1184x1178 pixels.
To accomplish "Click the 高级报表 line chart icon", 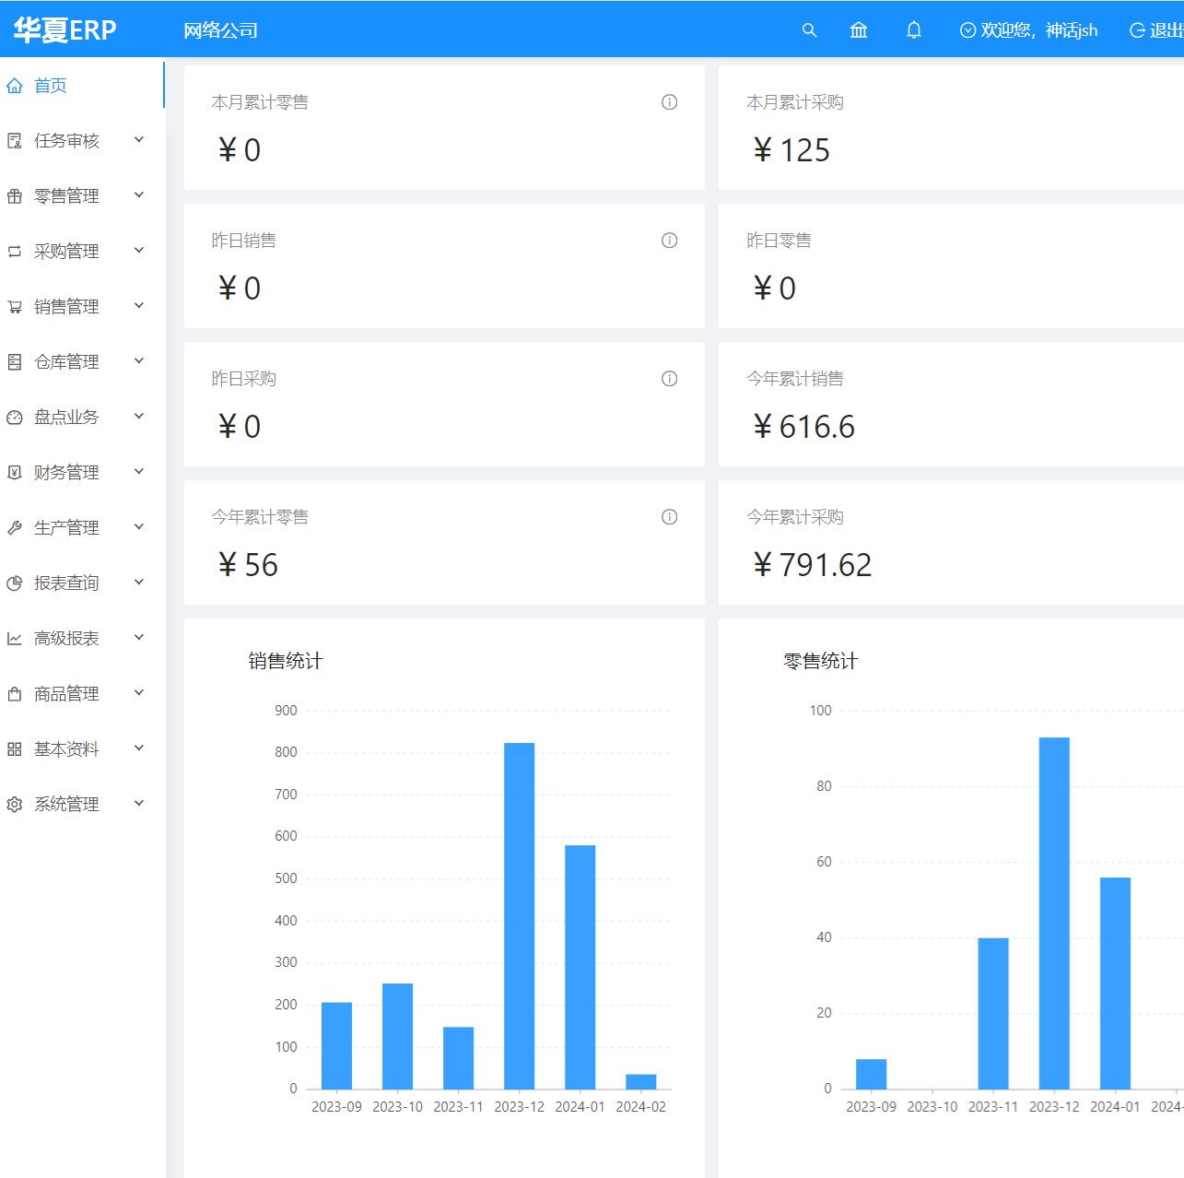I will pyautogui.click(x=15, y=639).
